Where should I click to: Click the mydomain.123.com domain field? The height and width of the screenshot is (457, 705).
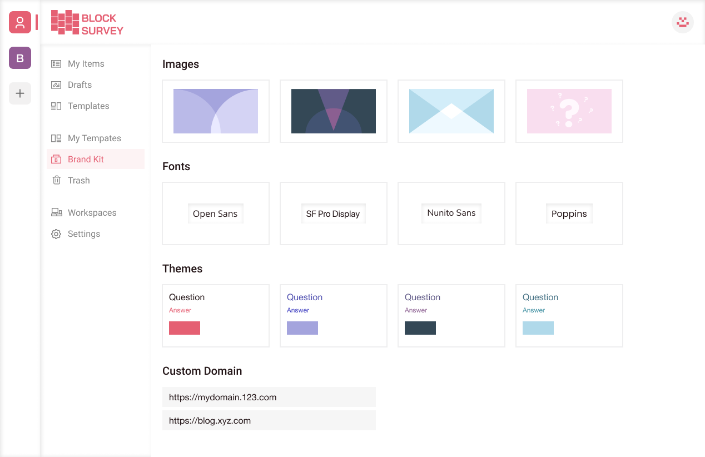pyautogui.click(x=269, y=397)
